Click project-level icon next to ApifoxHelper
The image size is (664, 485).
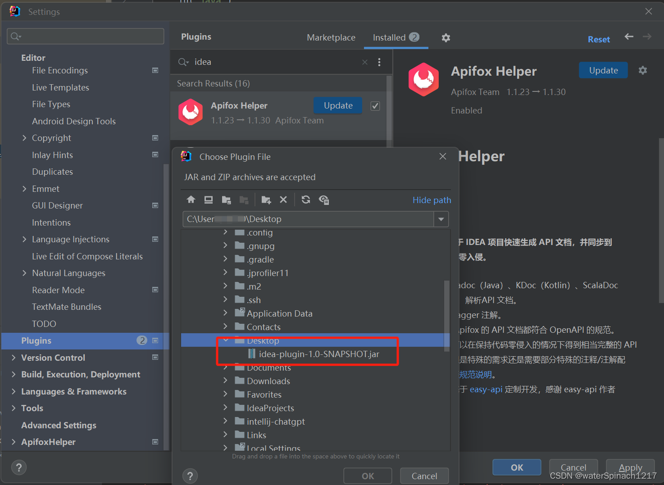click(x=155, y=442)
